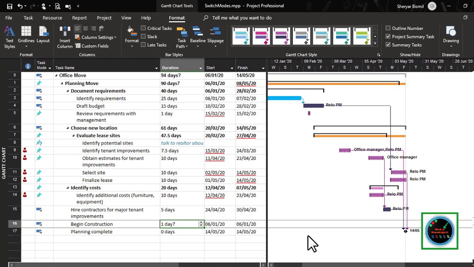Switch to the Task tab
Screen dimensions: 474x267
click(28, 18)
